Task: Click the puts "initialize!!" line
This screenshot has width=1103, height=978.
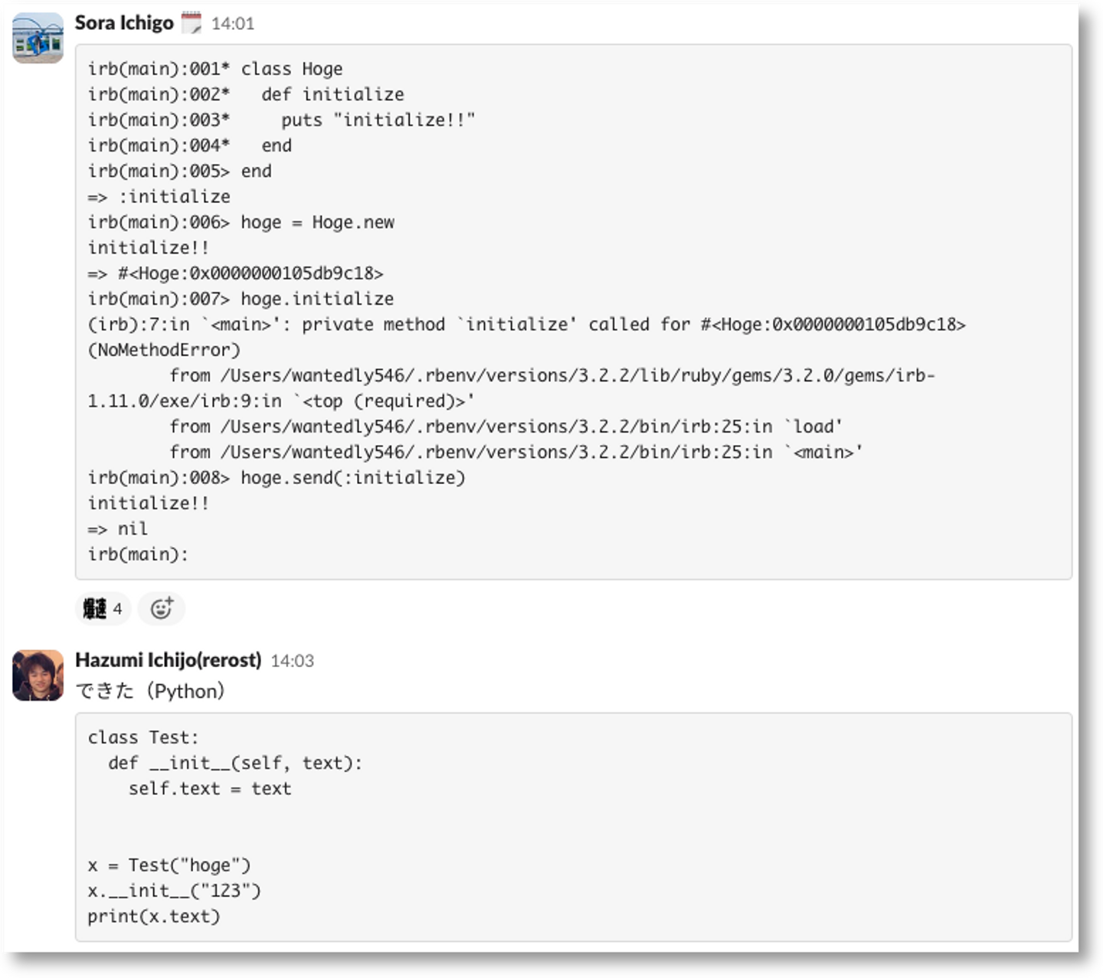Action: pos(378,120)
